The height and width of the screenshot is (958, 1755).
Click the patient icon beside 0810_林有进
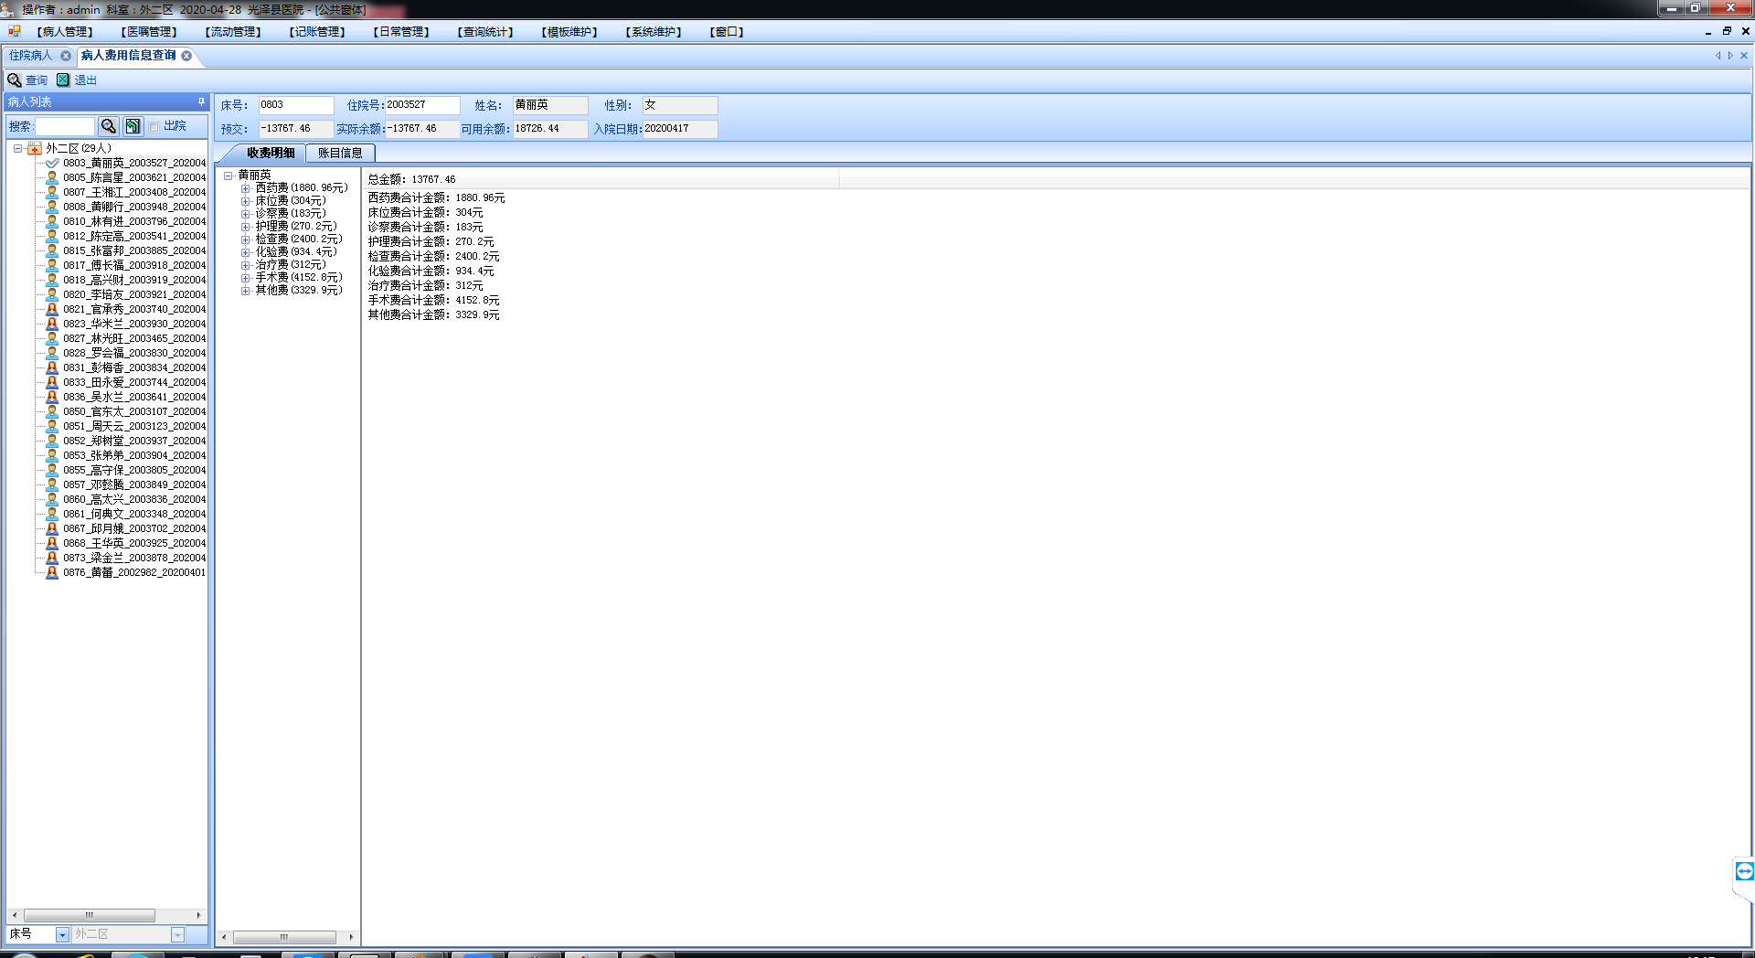click(52, 221)
